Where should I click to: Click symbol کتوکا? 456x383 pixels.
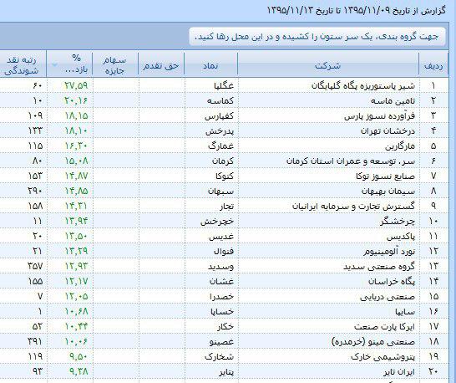[225, 176]
